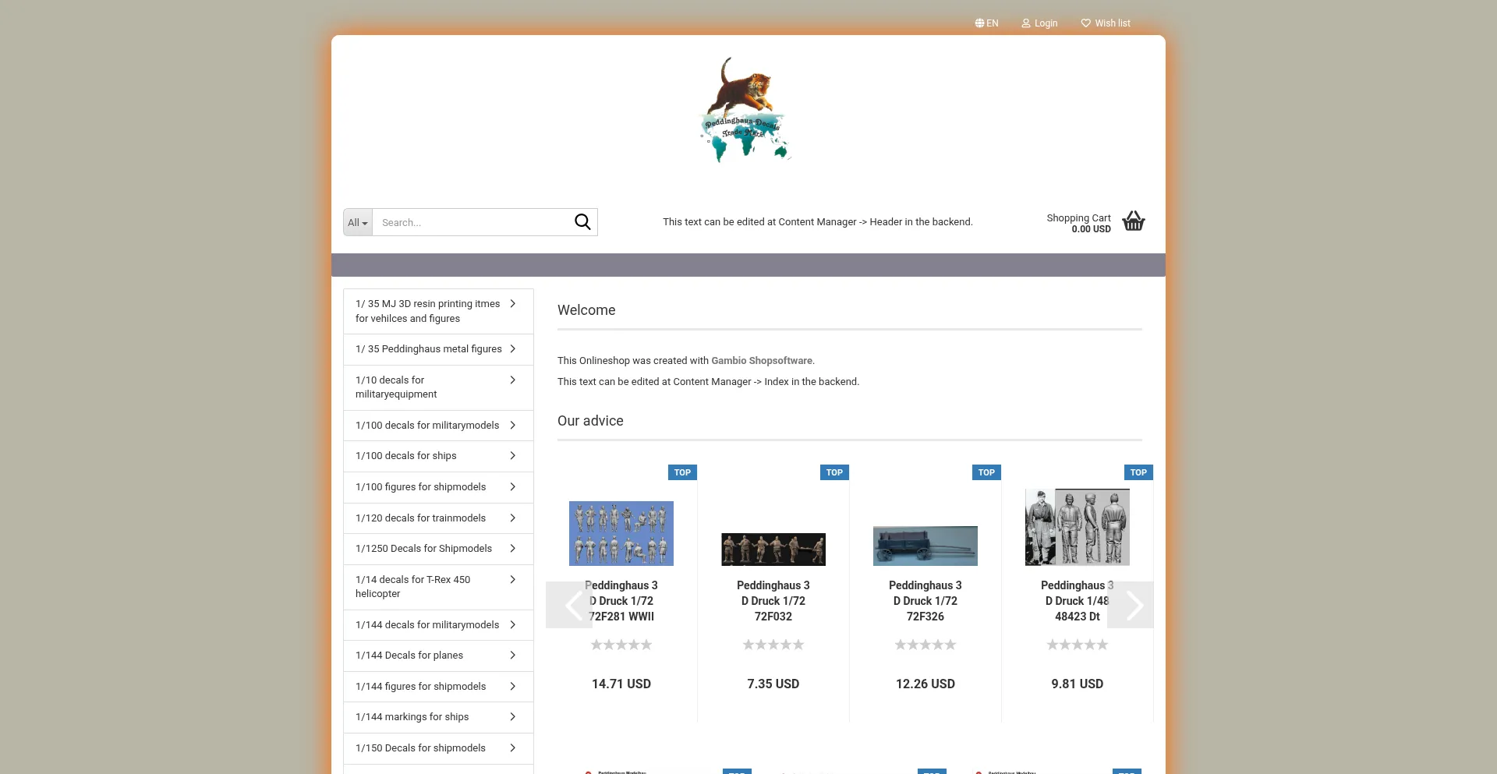The height and width of the screenshot is (774, 1497).
Task: Click the 14.71 USD price
Action: 621,684
